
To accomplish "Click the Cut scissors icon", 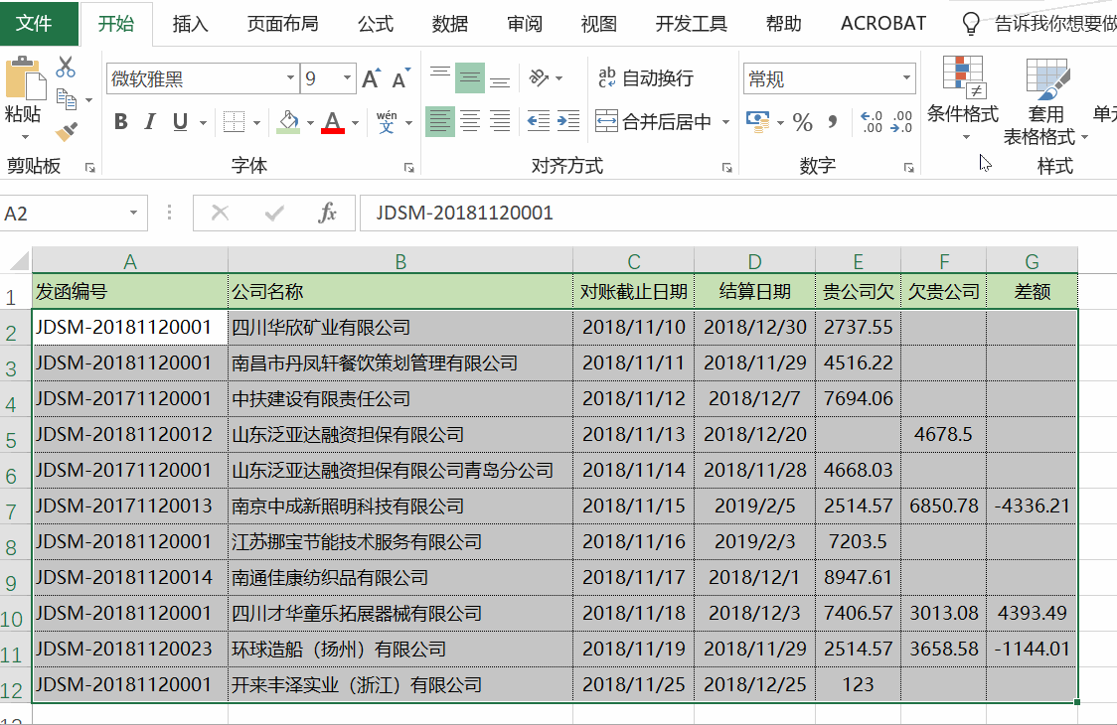I will click(66, 67).
